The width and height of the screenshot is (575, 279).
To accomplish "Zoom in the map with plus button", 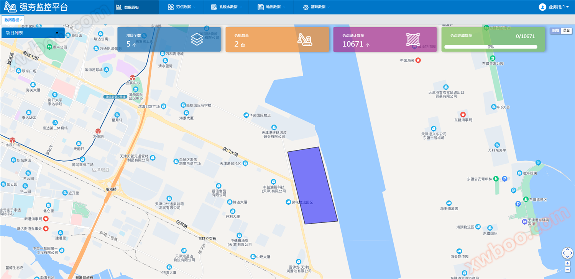I will [567, 263].
